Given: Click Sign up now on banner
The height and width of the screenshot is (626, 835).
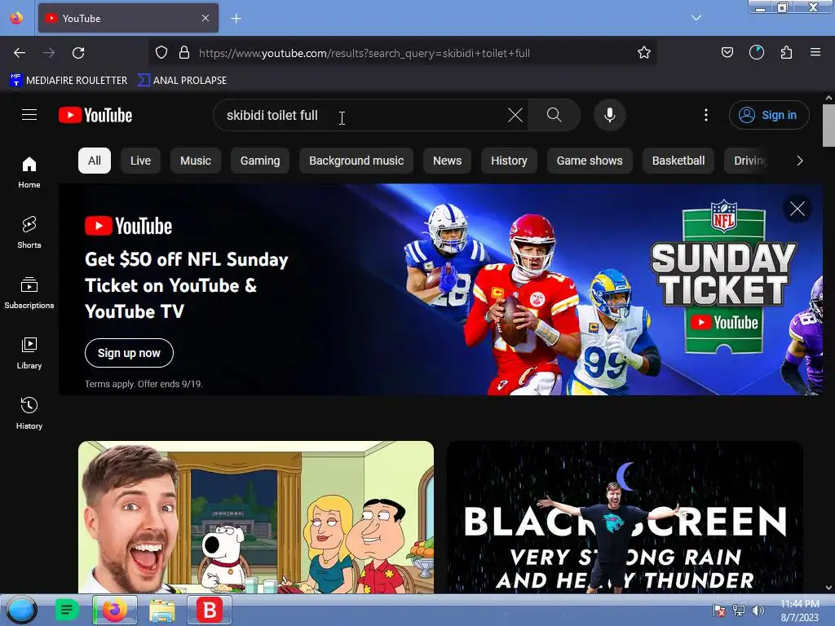Looking at the screenshot, I should click(129, 353).
